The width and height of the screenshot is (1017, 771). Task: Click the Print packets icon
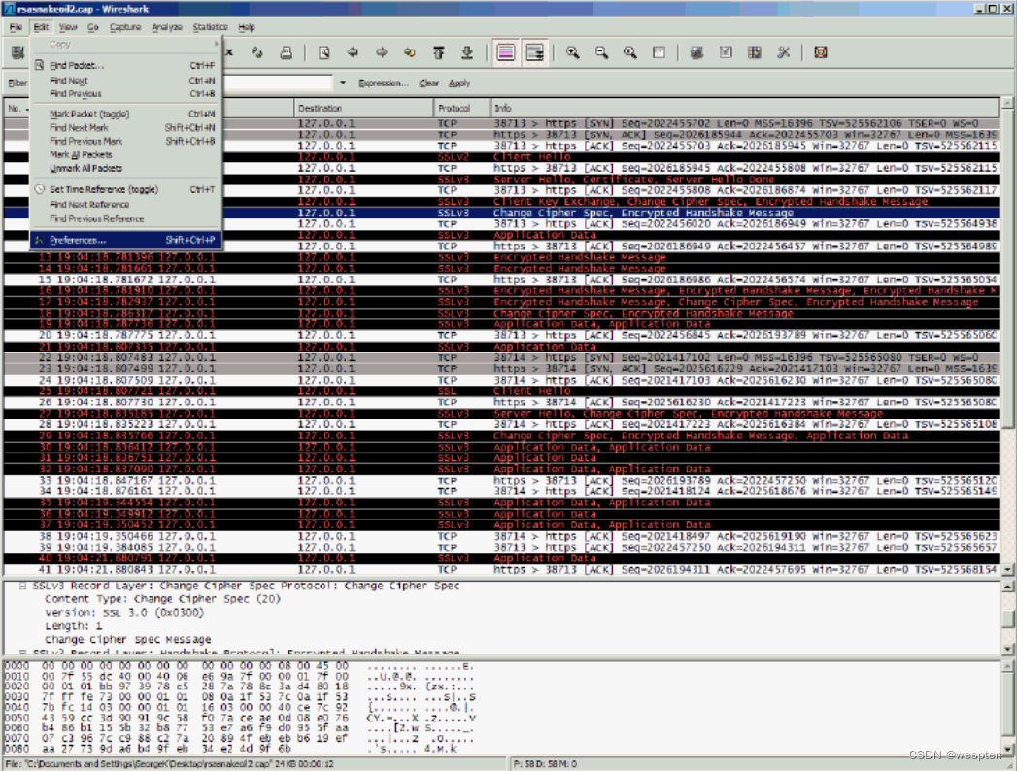tap(286, 52)
